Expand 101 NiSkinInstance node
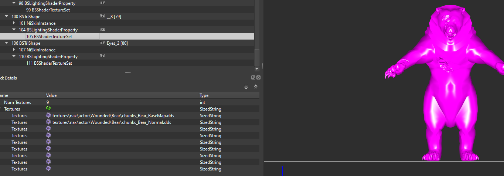The width and height of the screenshot is (504, 176). click(14, 23)
